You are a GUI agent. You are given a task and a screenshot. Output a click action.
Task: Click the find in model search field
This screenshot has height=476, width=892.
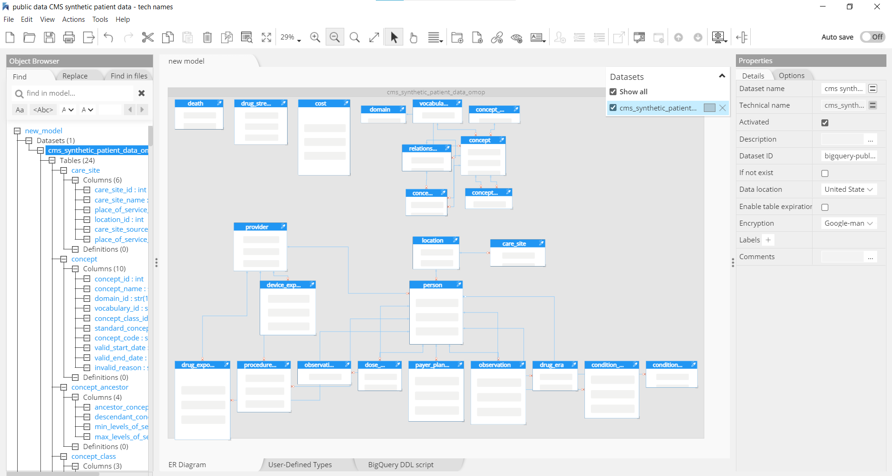coord(77,93)
